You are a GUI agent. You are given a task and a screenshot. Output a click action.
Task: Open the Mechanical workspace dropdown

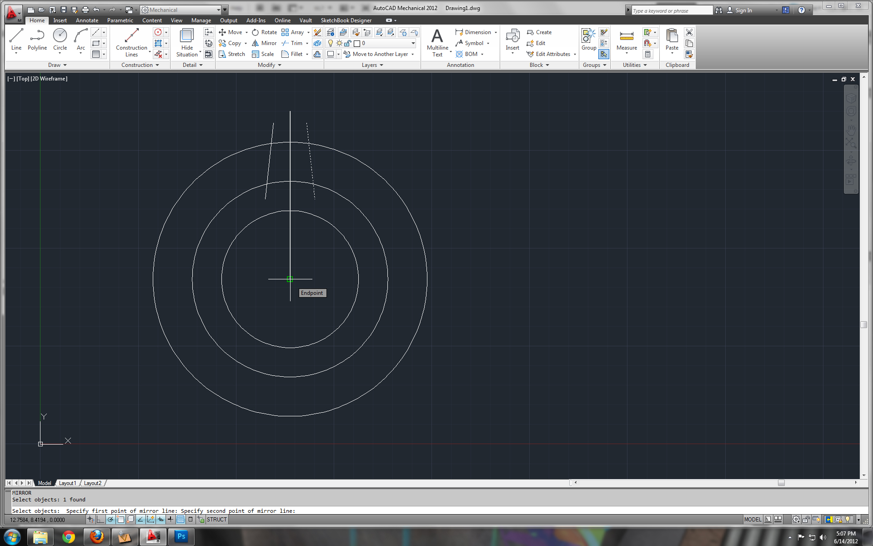pyautogui.click(x=180, y=10)
